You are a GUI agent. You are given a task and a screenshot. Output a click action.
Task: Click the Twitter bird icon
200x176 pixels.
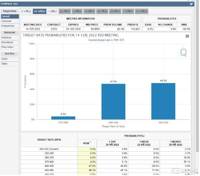tap(191, 4)
